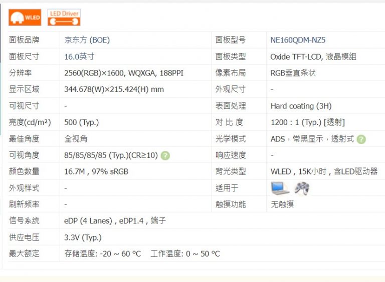Click the 光学模式 label
The image size is (385, 282).
pyautogui.click(x=230, y=139)
